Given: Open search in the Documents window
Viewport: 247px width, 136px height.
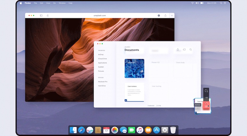Looking at the screenshot, I should click(190, 49).
